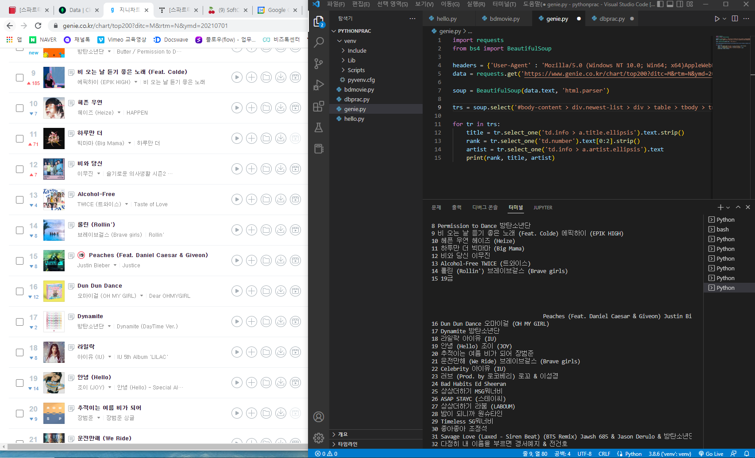Expand the Lib folder
The height and width of the screenshot is (458, 755).
pyautogui.click(x=343, y=60)
